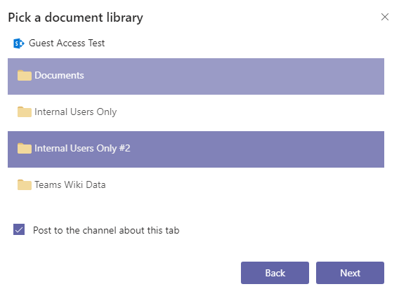Click the Documents folder icon
Screen dimensions: 399x296
(25, 76)
